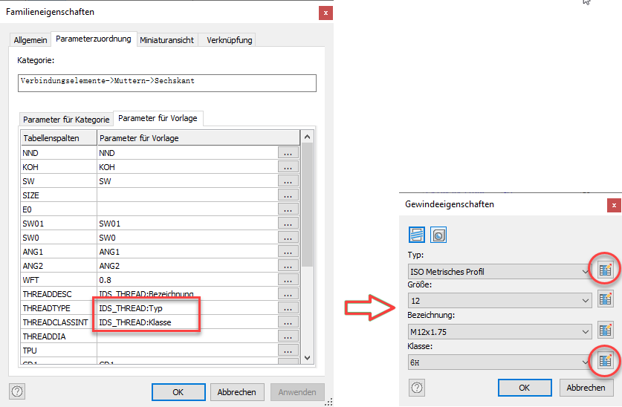Open table editor icon next to Größe dropdown

tap(606, 299)
